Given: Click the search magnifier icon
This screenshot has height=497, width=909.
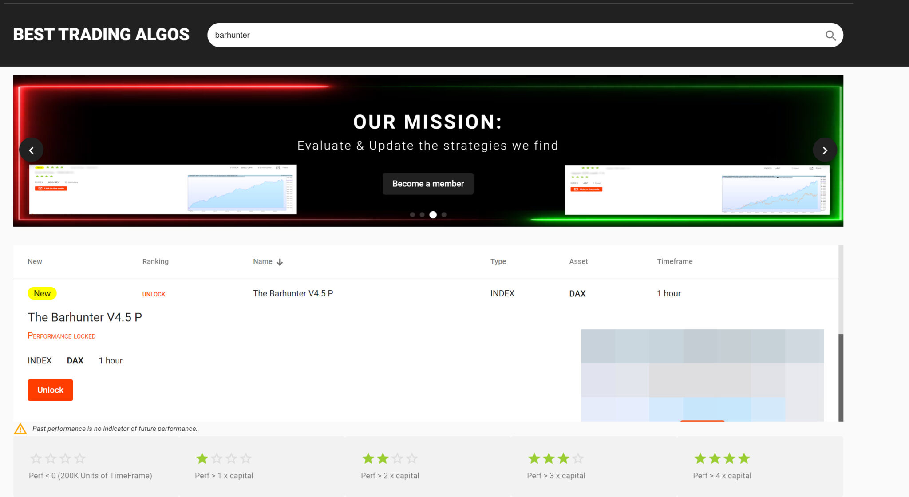Looking at the screenshot, I should pyautogui.click(x=830, y=35).
